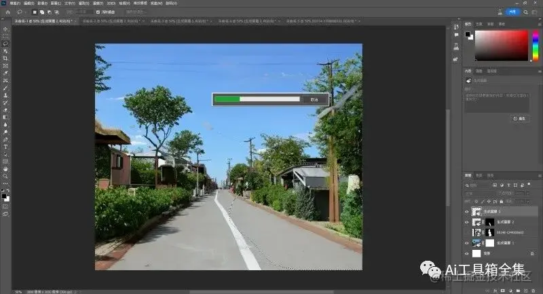
Task: Click the fx layer style icon
Action: click(x=495, y=291)
